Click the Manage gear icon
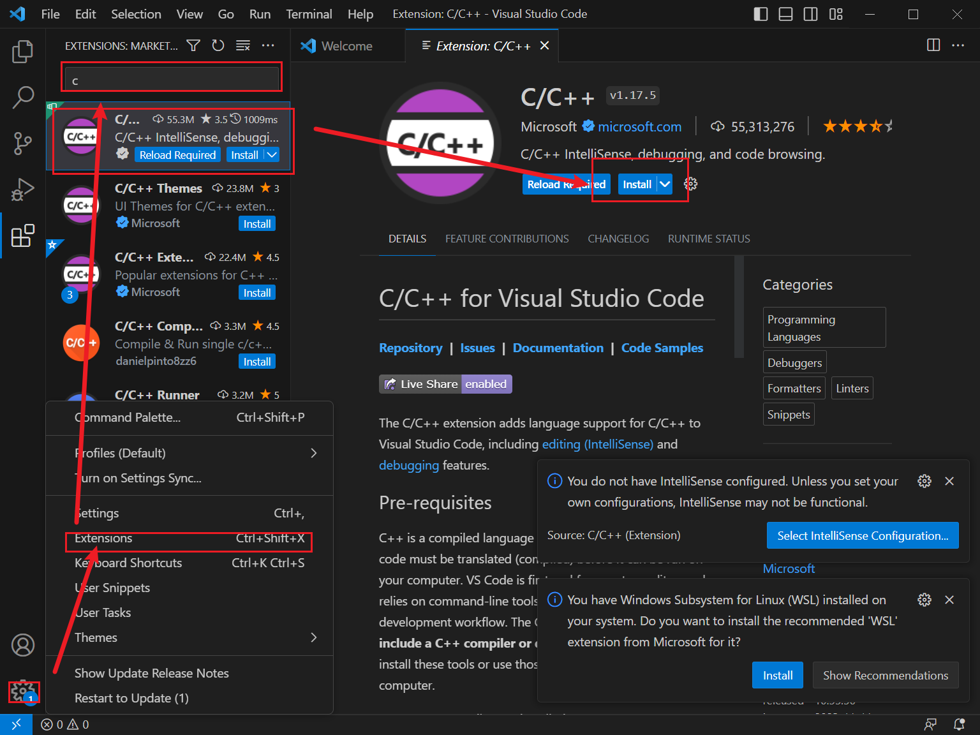This screenshot has height=735, width=980. click(23, 691)
